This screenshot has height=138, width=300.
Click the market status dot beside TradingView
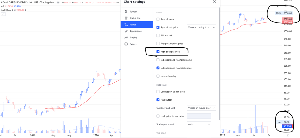point(58,3)
